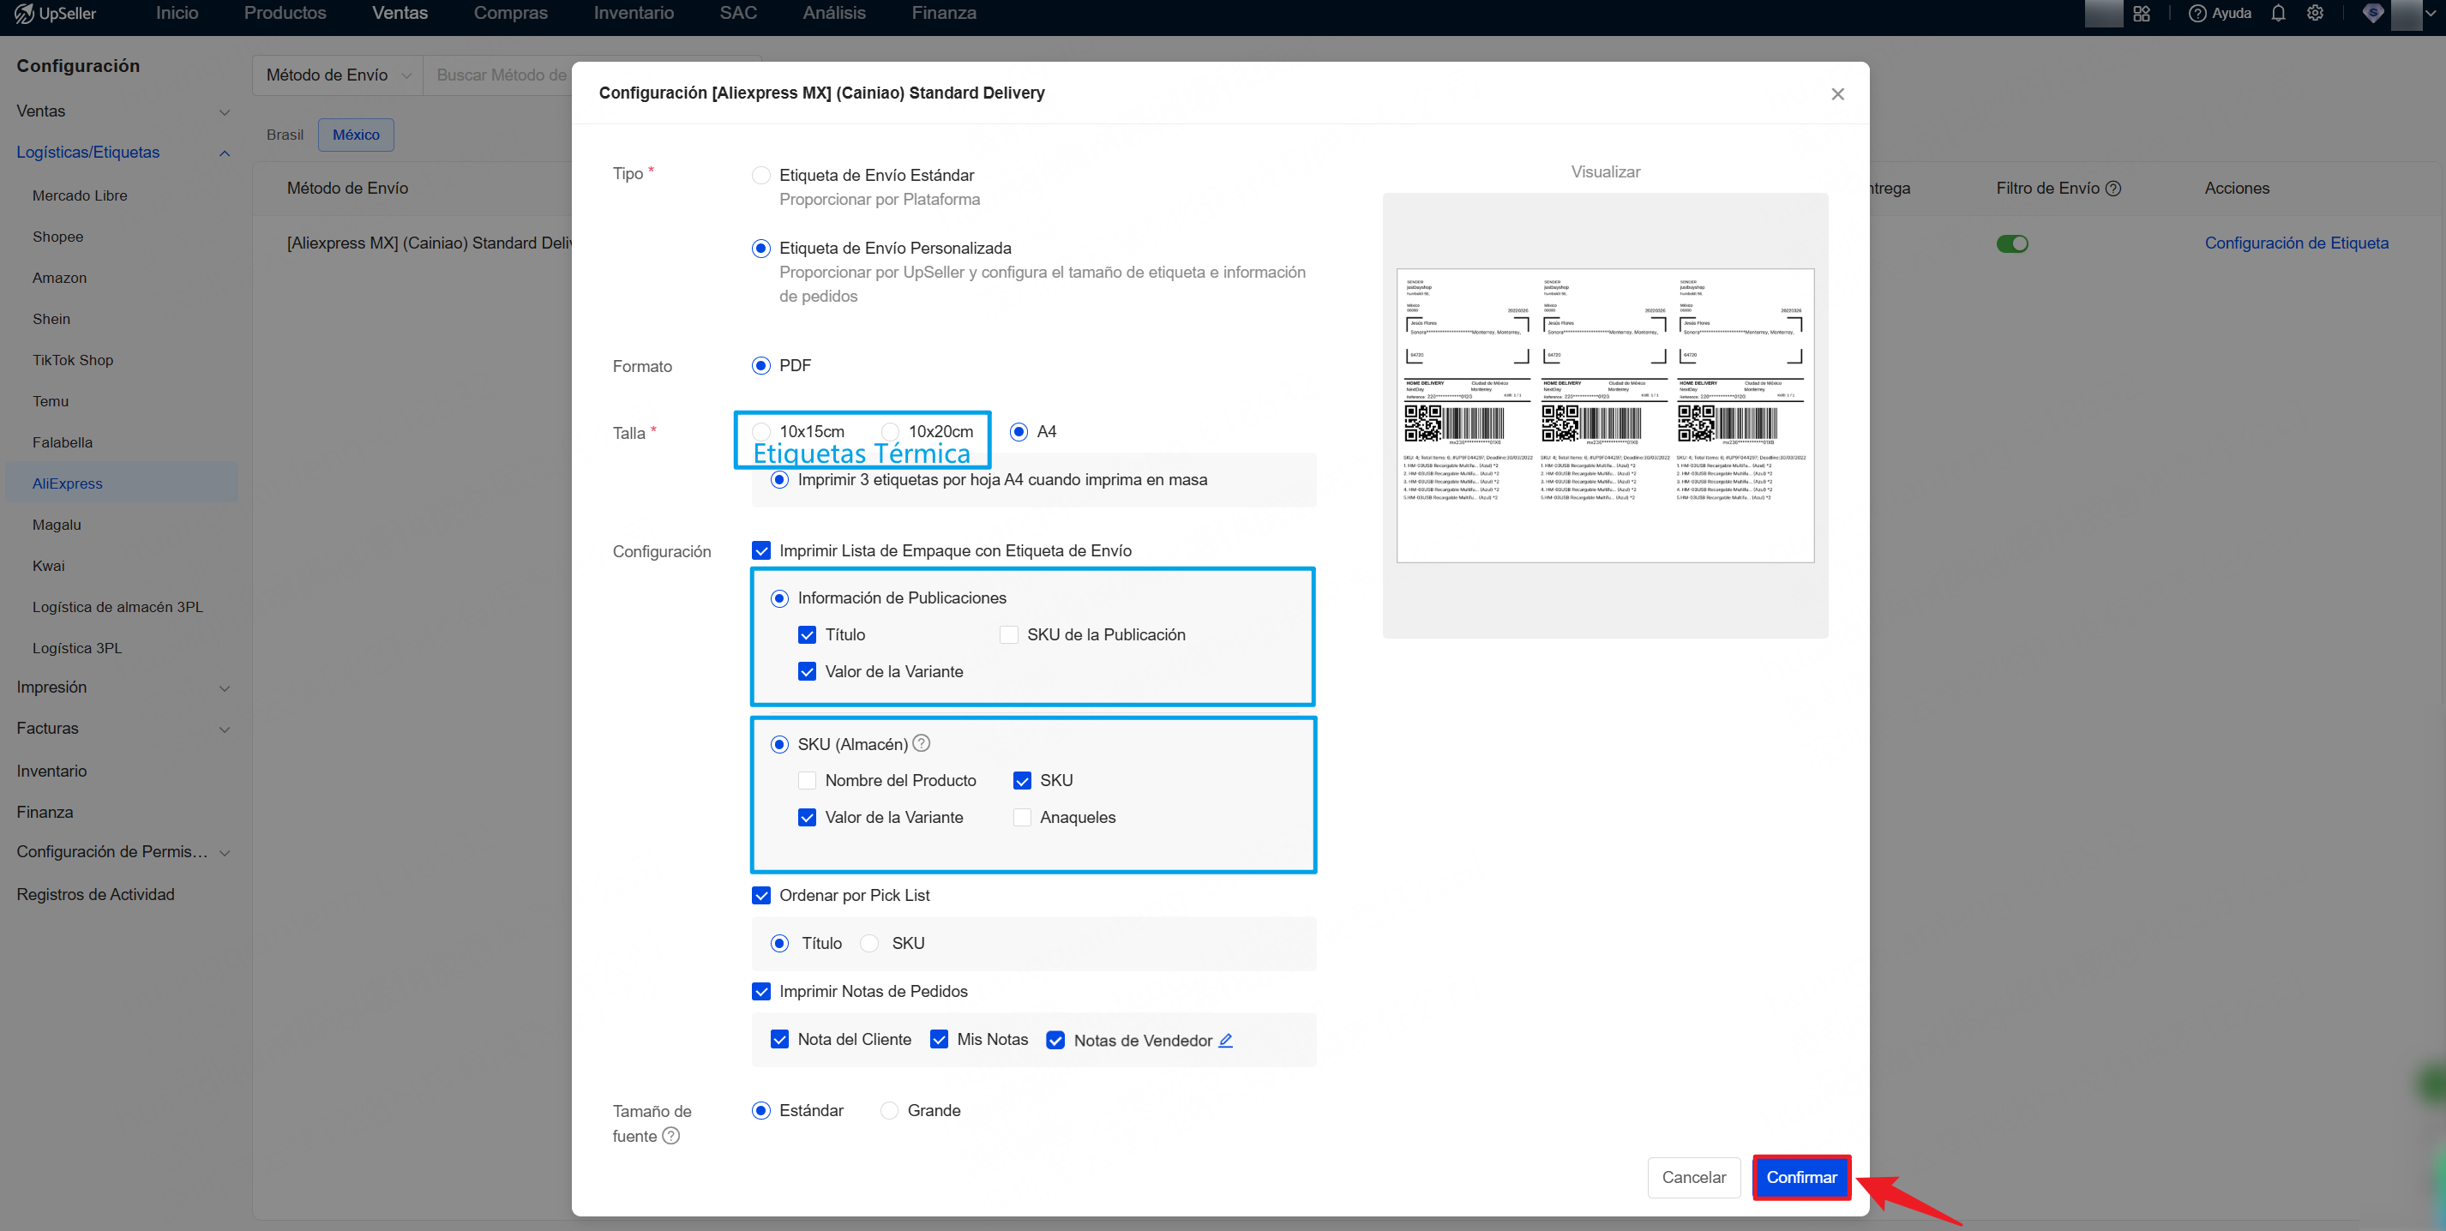Enable the Anaqueles checkbox

(1022, 817)
